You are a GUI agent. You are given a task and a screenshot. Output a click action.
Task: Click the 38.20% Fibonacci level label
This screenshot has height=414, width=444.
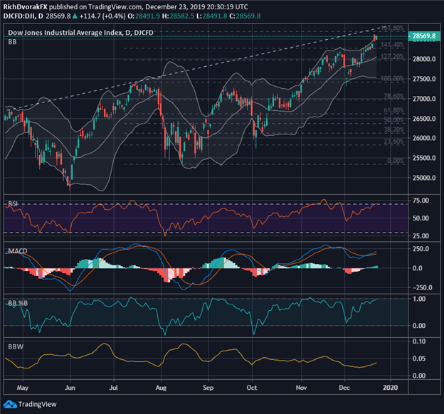pyautogui.click(x=394, y=129)
